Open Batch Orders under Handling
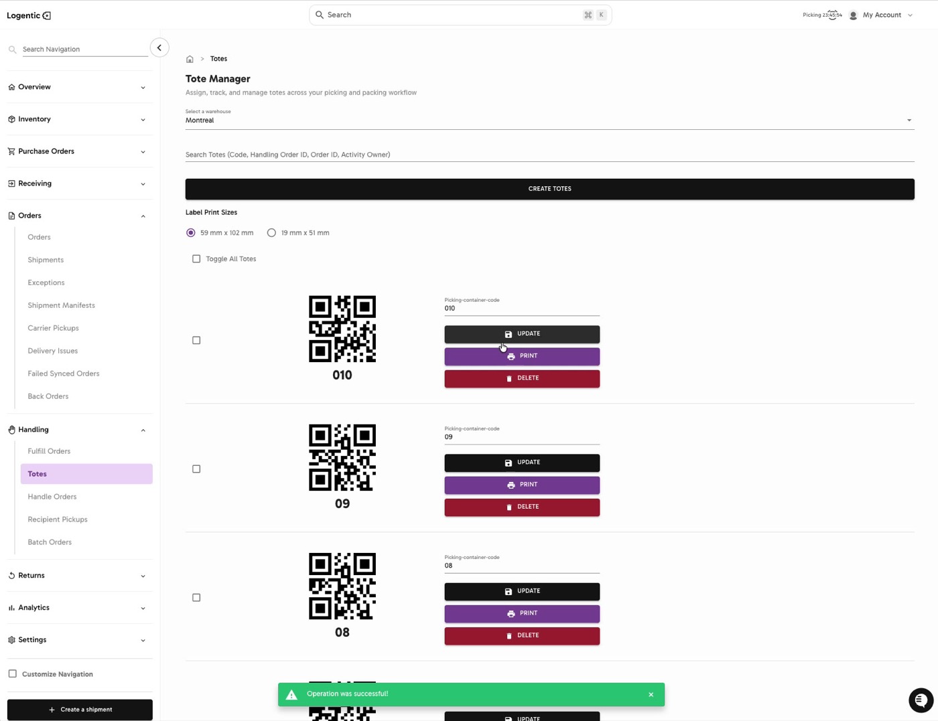Image resolution: width=938 pixels, height=721 pixels. pyautogui.click(x=50, y=542)
